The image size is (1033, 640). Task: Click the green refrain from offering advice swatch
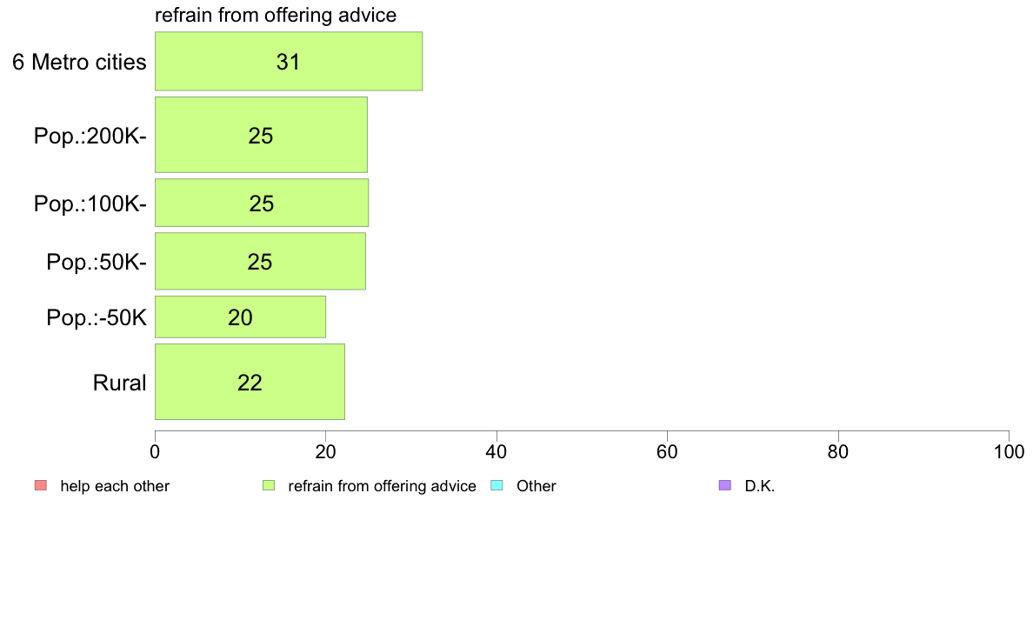(269, 486)
